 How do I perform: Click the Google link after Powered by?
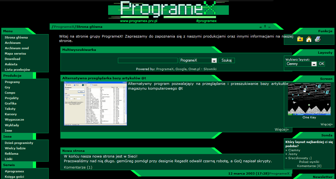pyautogui.click(x=181, y=69)
